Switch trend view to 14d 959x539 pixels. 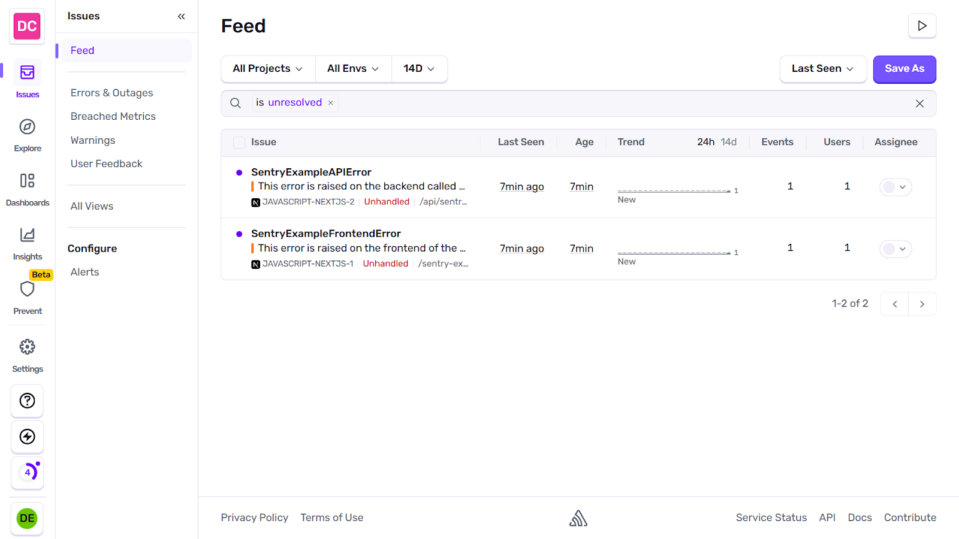click(x=729, y=142)
